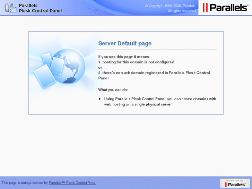Click the 'All rights reserved' text
252x189 pixels.
[x=182, y=11]
